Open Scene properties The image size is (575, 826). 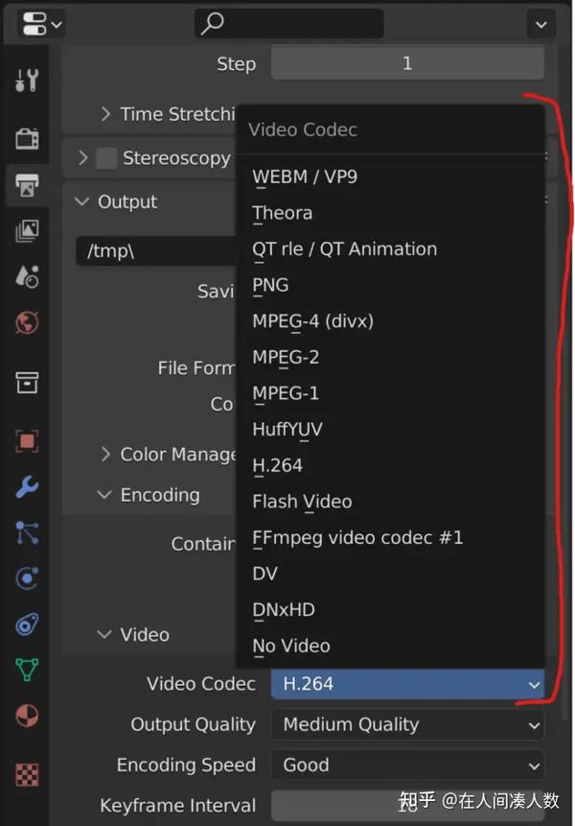tap(28, 275)
